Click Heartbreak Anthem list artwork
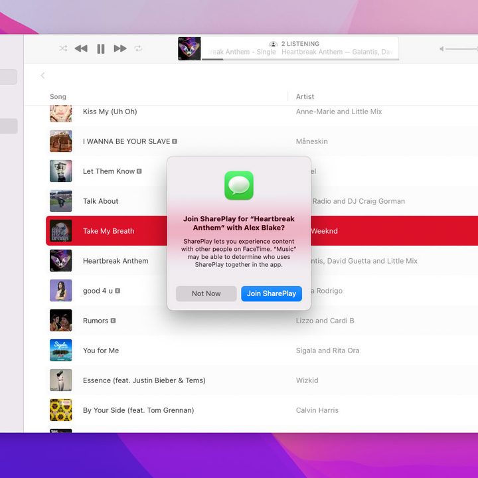The height and width of the screenshot is (478, 478). coord(60,261)
